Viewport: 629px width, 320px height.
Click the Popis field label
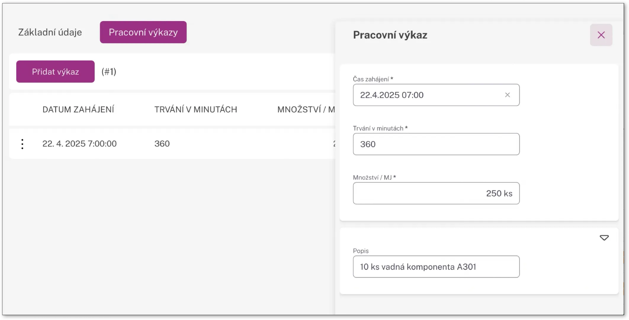(x=361, y=251)
